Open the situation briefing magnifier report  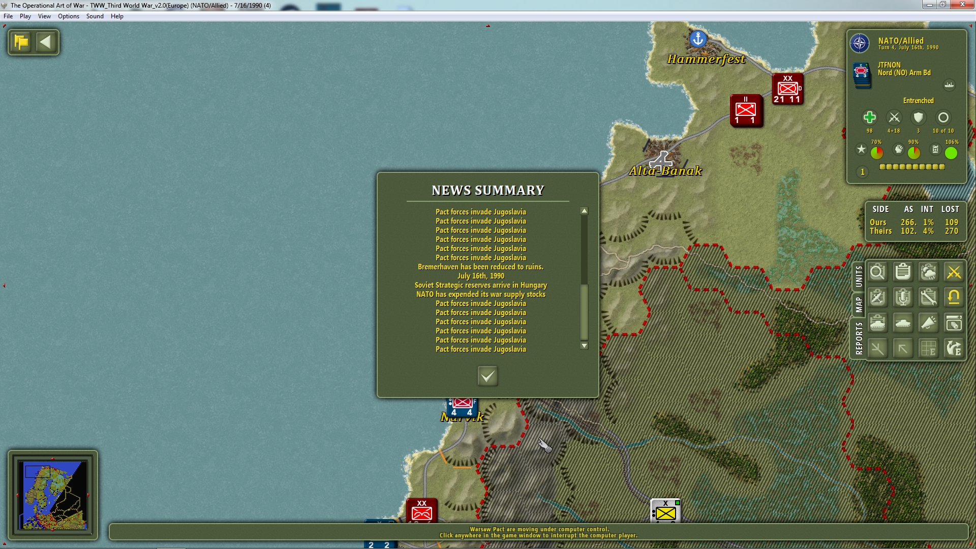(877, 272)
